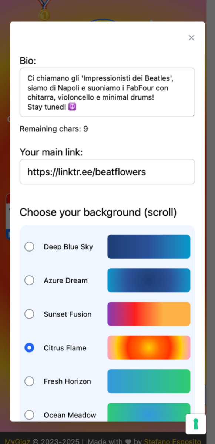Click the Ocean Meadow gradient swatch

pyautogui.click(x=149, y=412)
